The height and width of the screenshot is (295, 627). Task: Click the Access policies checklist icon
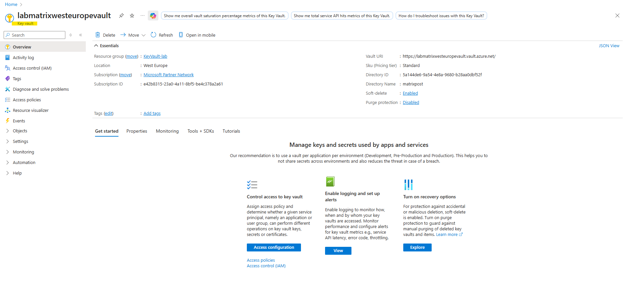(x=8, y=100)
